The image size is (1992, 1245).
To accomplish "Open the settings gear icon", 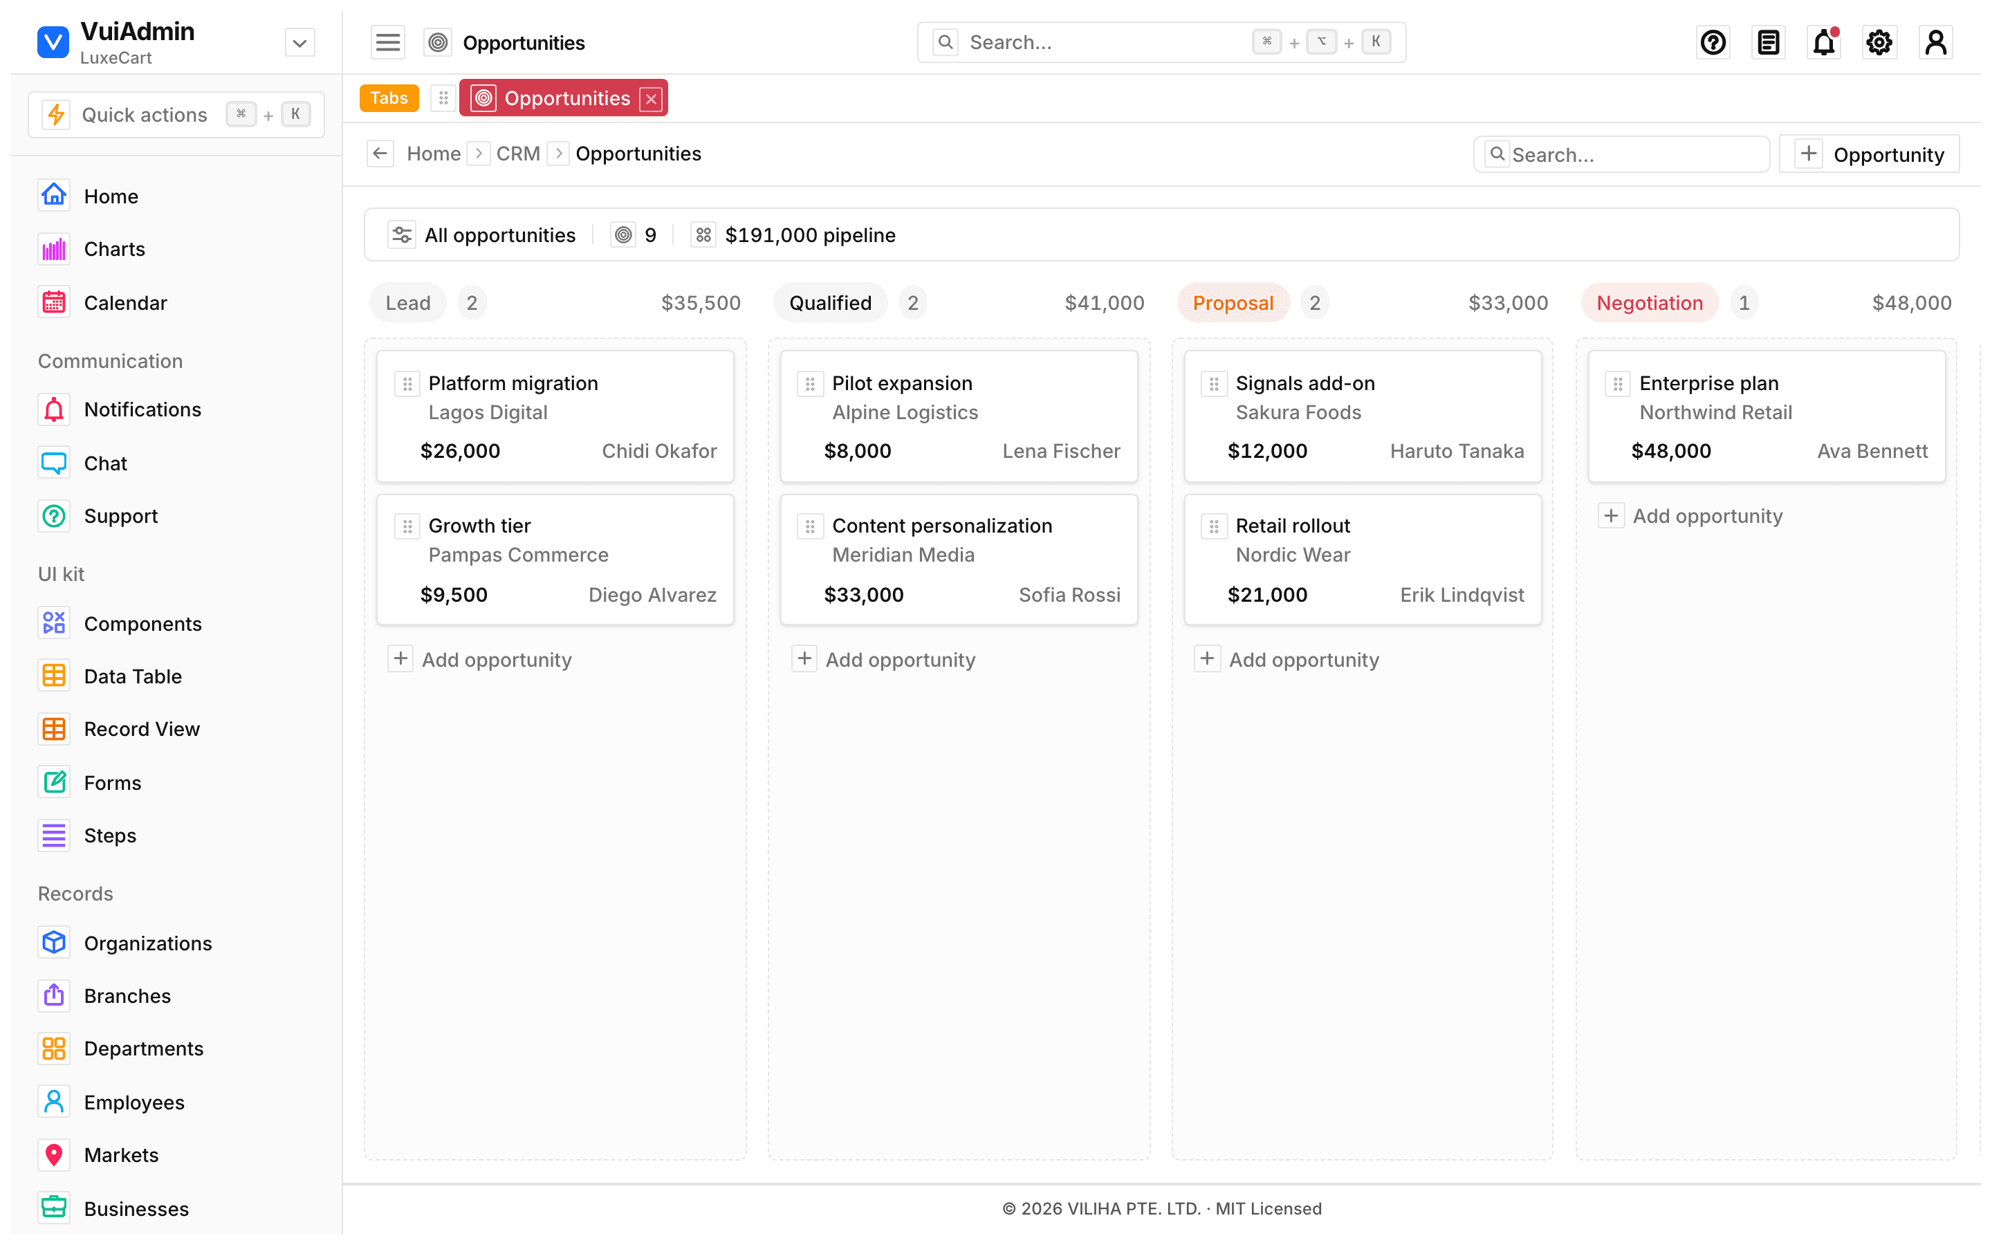I will [1879, 42].
